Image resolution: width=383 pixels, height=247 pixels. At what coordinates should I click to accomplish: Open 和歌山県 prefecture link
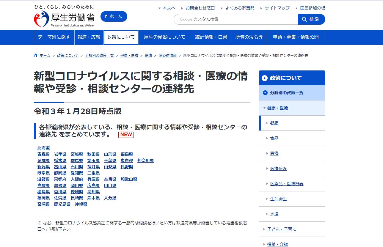[129, 179]
